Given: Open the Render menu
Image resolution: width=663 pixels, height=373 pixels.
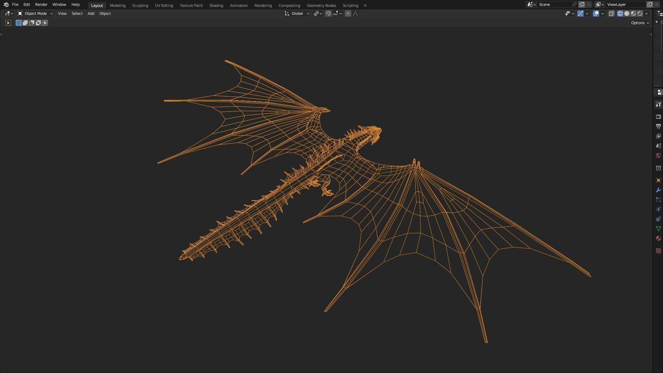Looking at the screenshot, I should tap(41, 4).
